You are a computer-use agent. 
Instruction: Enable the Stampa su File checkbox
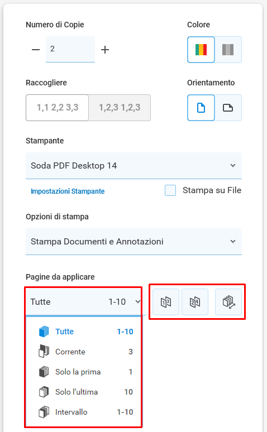(x=170, y=190)
